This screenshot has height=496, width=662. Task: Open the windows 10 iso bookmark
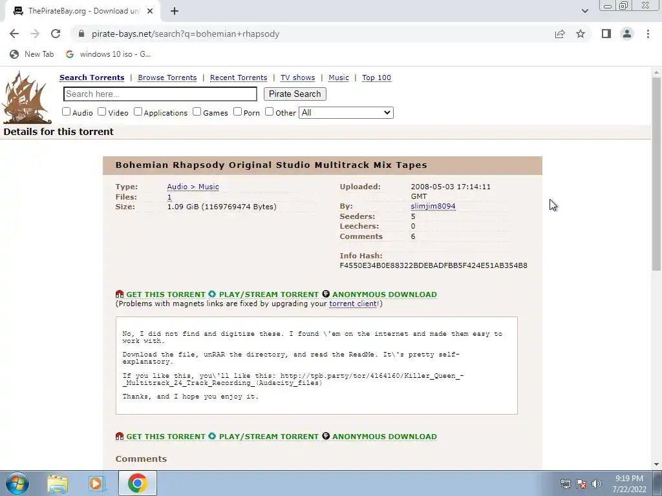(109, 54)
